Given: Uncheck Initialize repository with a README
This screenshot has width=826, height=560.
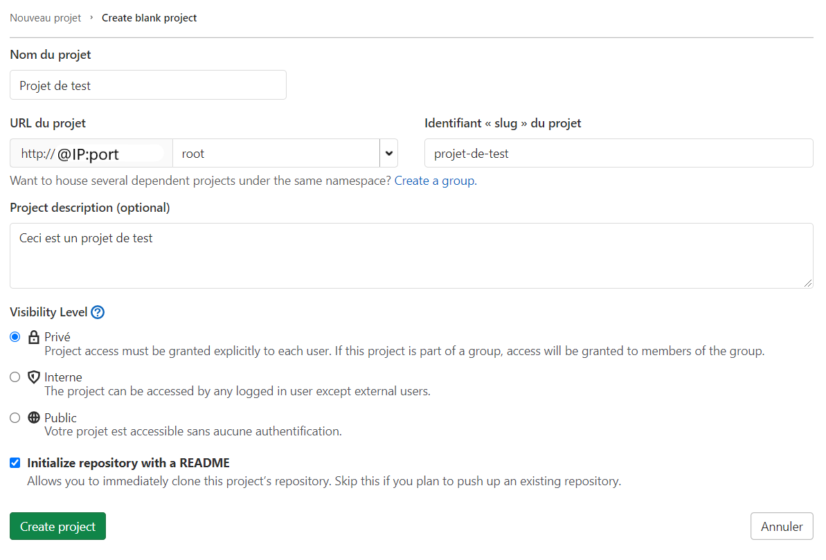Looking at the screenshot, I should tap(15, 462).
